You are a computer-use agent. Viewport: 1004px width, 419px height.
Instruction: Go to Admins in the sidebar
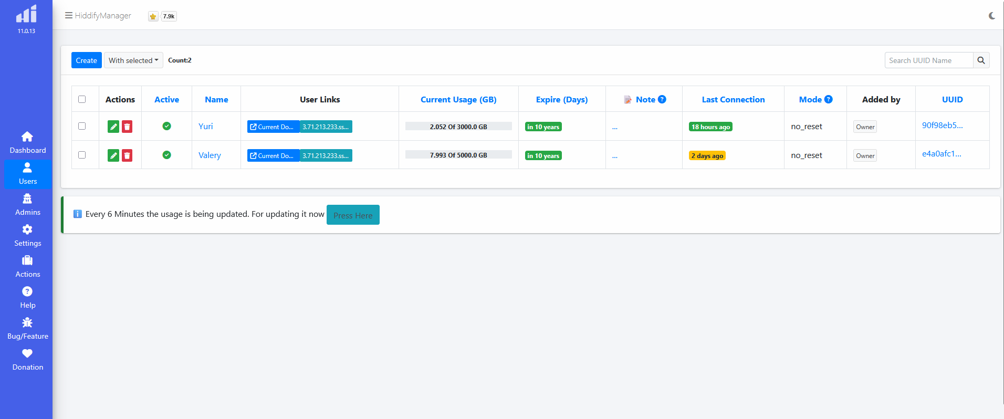pos(27,204)
